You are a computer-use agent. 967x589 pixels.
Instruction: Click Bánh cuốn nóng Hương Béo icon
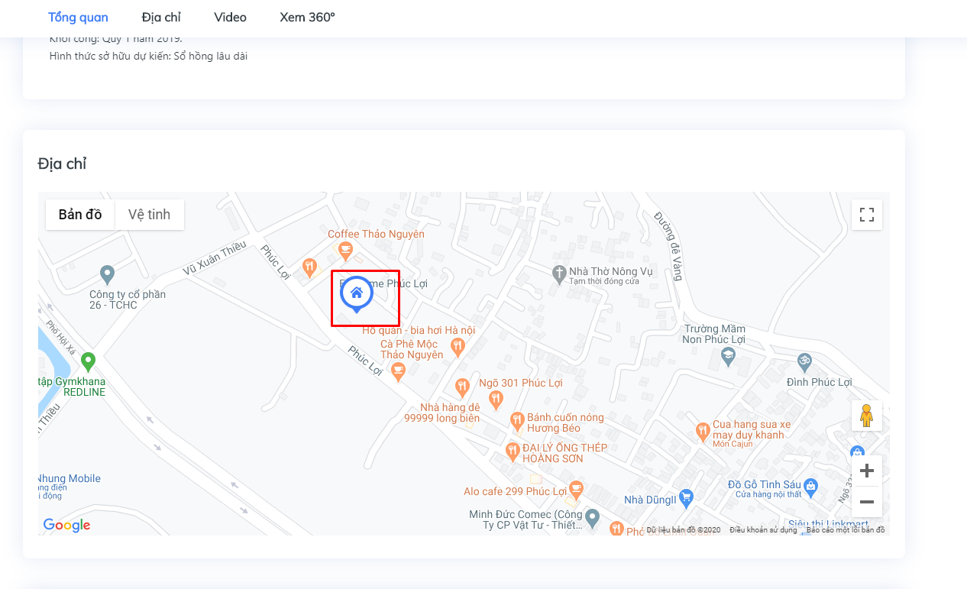(x=517, y=420)
